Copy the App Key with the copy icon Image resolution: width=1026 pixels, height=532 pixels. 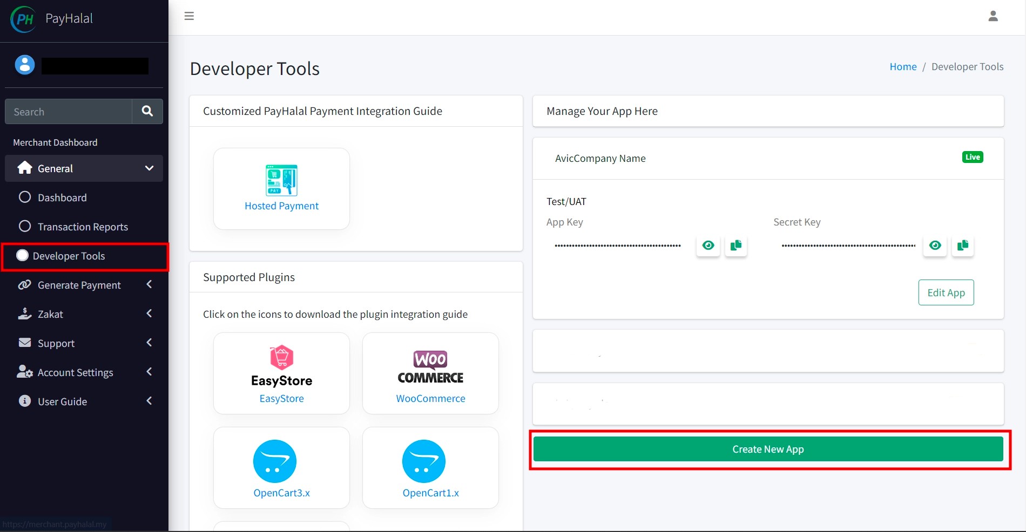click(x=735, y=245)
